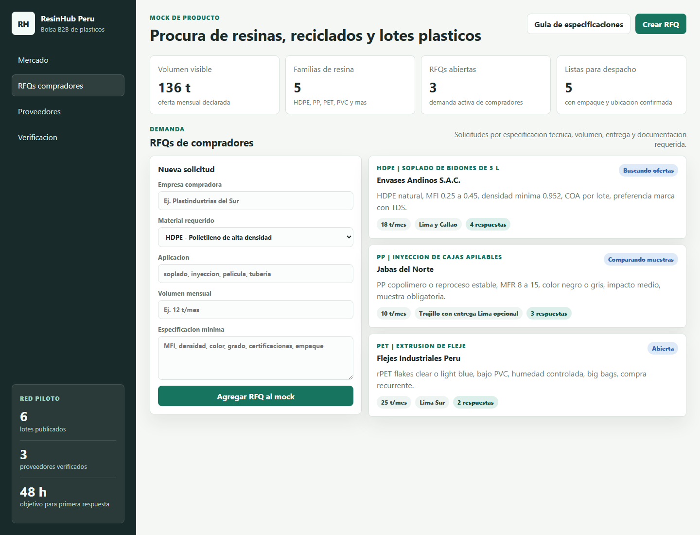
Task: Click the 3 proveedores verificados stat
Action: (68, 459)
